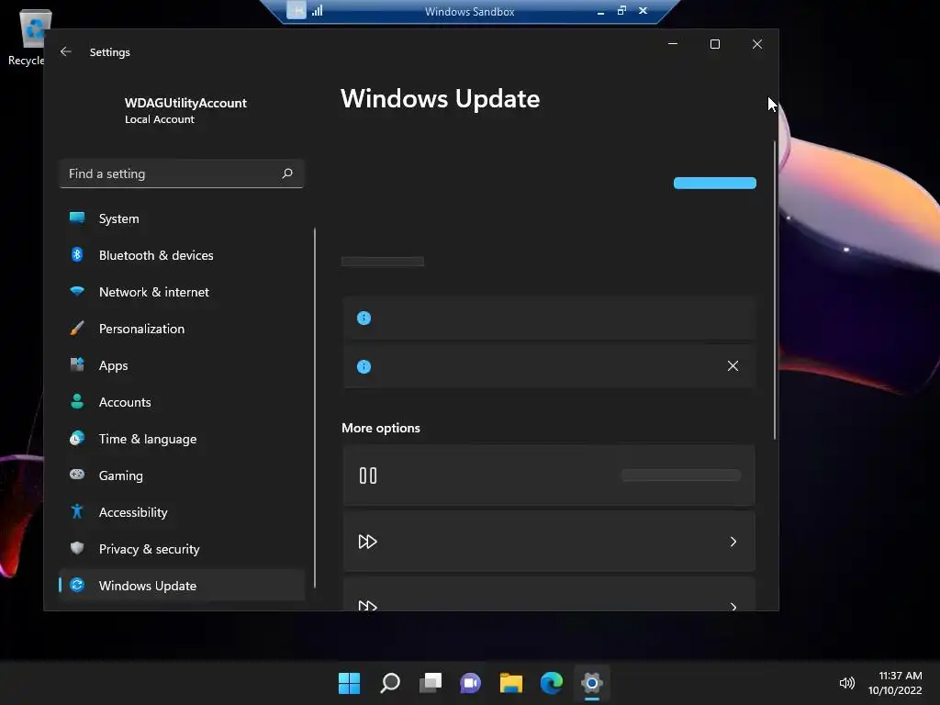This screenshot has width=940, height=705.
Task: Click the volume speaker icon in tray
Action: 847,683
